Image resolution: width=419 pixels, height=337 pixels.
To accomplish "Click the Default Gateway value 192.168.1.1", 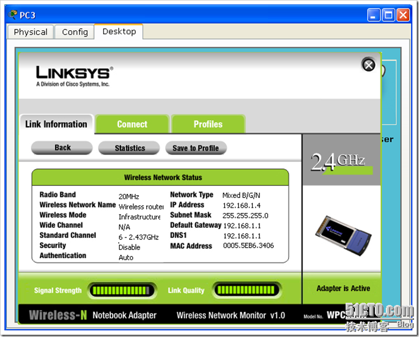I will point(242,226).
